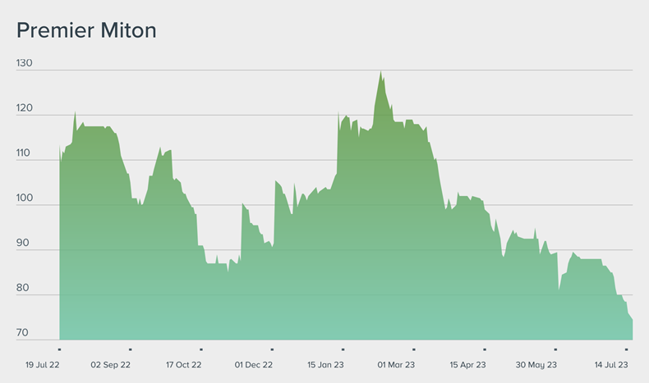Select the 17 Oct 22 date label
Image resolution: width=649 pixels, height=383 pixels.
pyautogui.click(x=183, y=365)
